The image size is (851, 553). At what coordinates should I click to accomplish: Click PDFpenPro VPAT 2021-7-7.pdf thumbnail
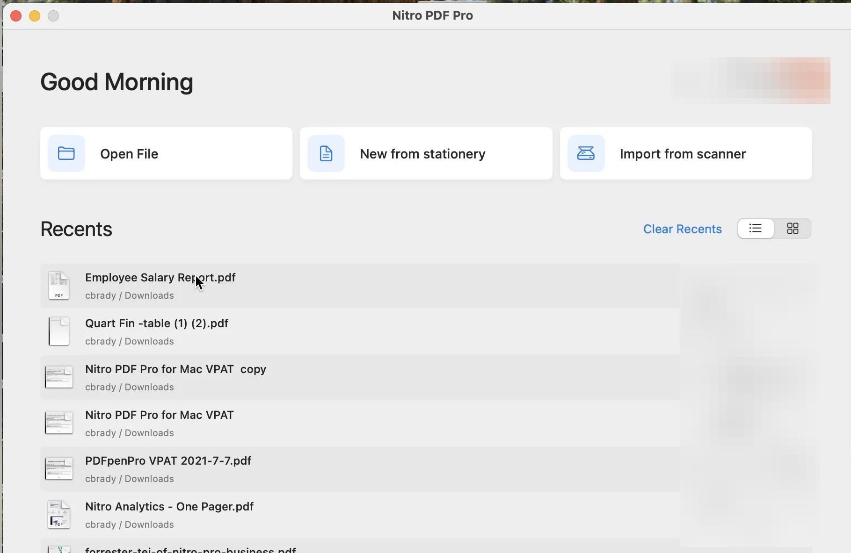coord(59,469)
